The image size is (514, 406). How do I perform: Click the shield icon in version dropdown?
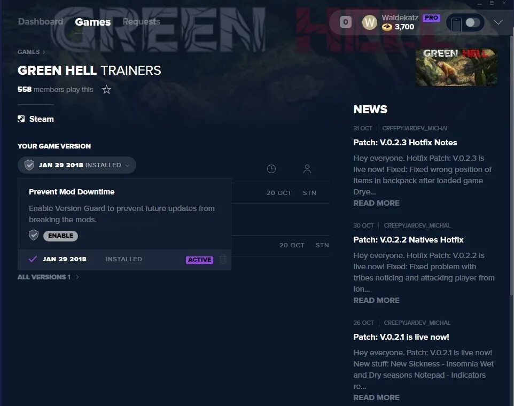(x=29, y=165)
